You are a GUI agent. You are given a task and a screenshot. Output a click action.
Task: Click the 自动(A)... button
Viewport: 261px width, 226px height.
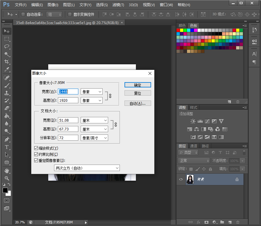point(137,103)
